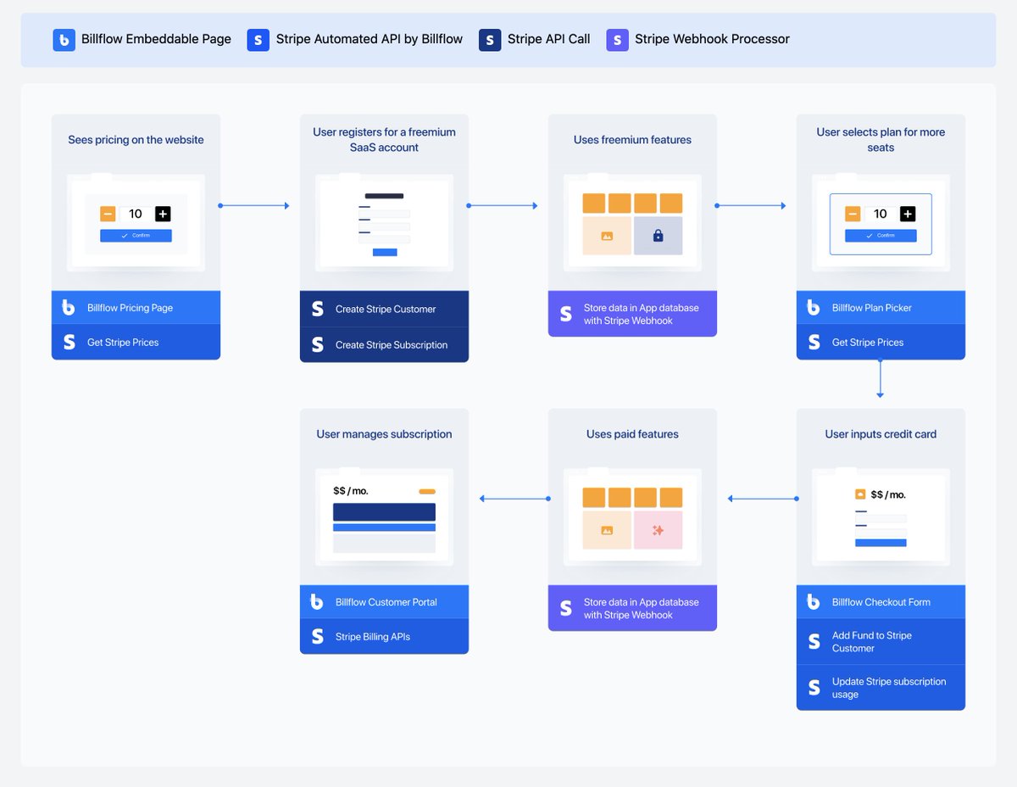
Task: Click the dark blue bar in subscription management mockup
Action: pos(384,512)
